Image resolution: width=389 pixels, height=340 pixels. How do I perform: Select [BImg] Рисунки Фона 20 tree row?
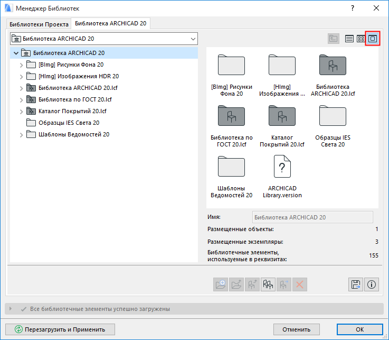click(104, 65)
